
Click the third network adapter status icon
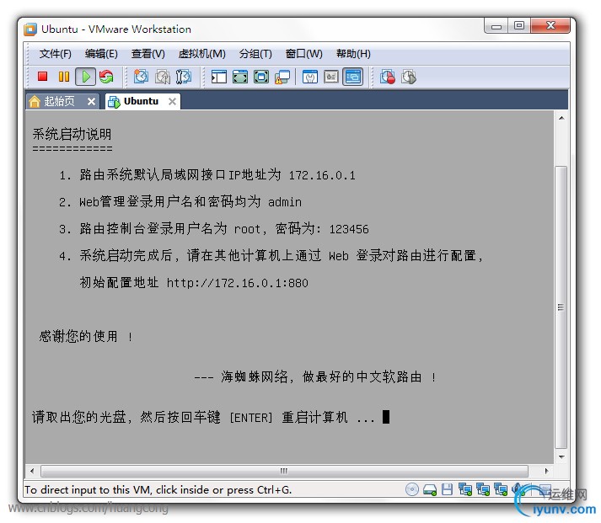point(500,489)
